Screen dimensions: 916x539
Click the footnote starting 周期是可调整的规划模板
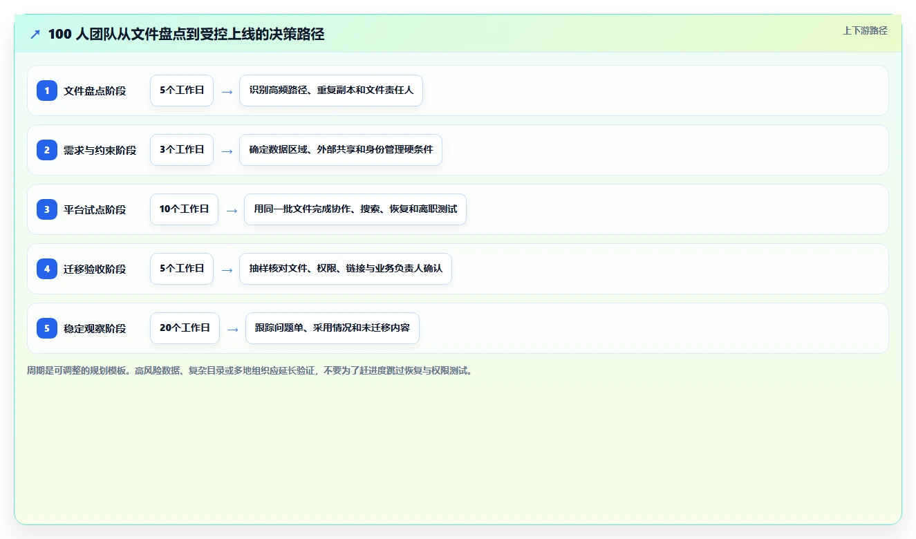pos(250,370)
